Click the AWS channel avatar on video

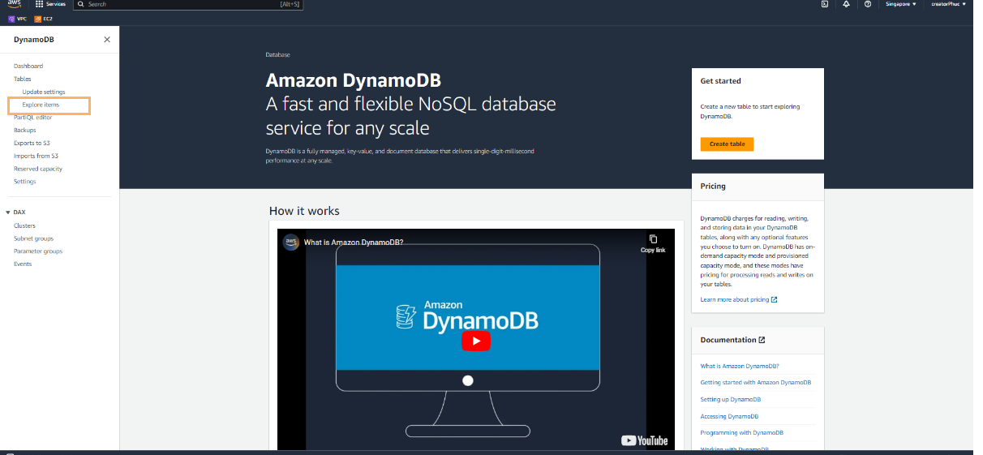click(291, 242)
